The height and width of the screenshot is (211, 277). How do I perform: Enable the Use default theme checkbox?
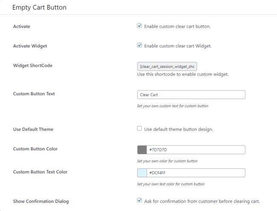point(139,129)
